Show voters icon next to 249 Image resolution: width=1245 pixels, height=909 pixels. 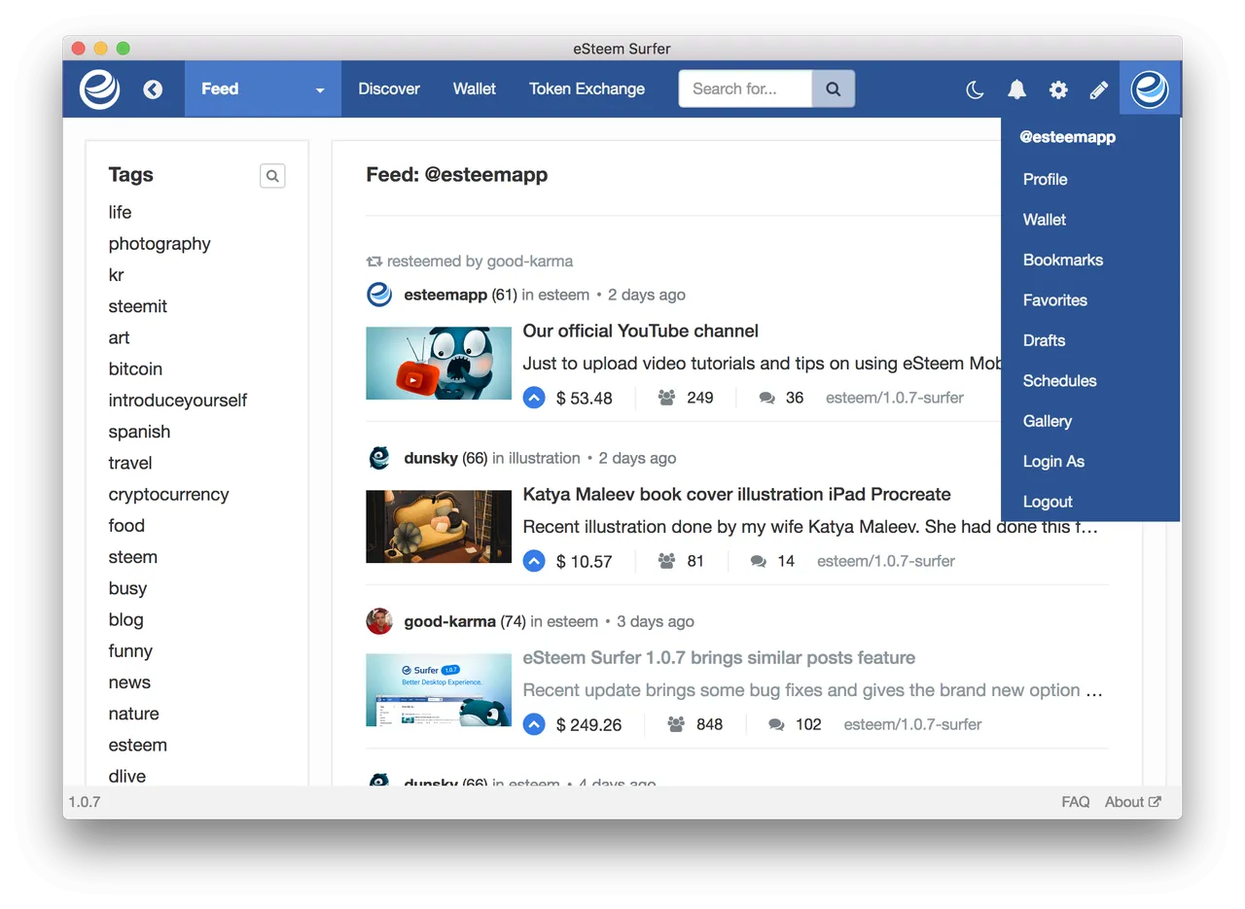pyautogui.click(x=666, y=398)
